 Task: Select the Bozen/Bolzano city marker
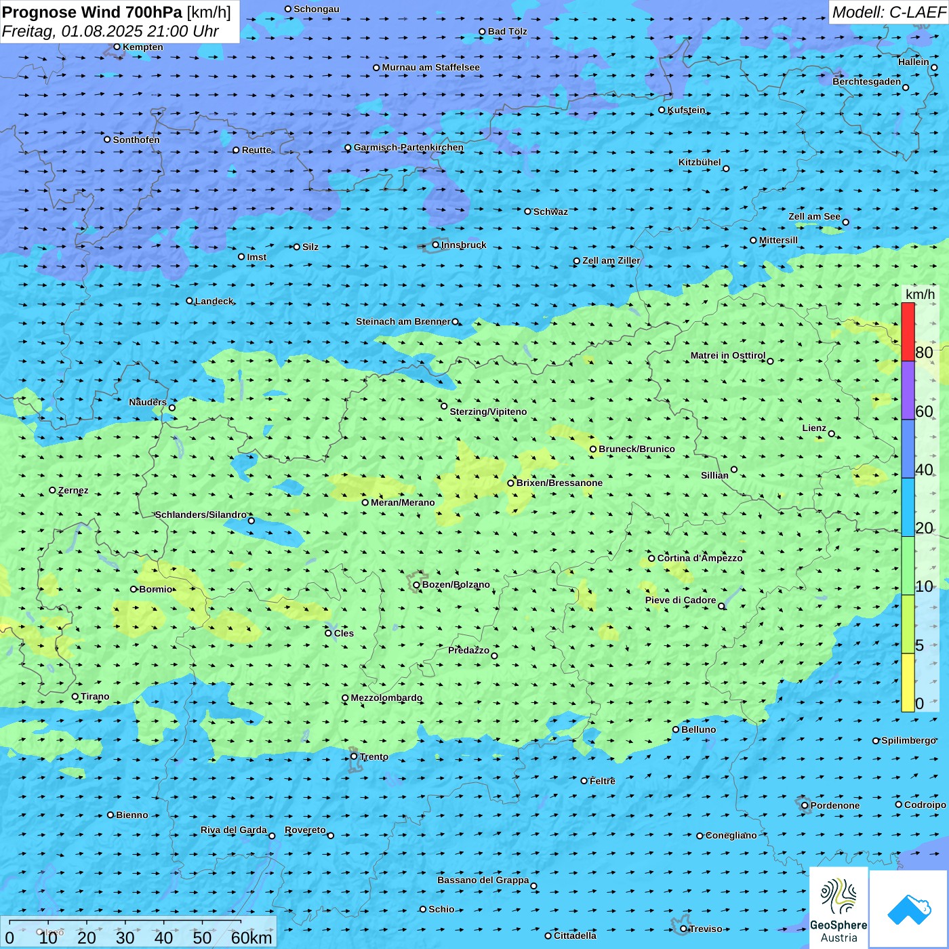[x=416, y=585]
